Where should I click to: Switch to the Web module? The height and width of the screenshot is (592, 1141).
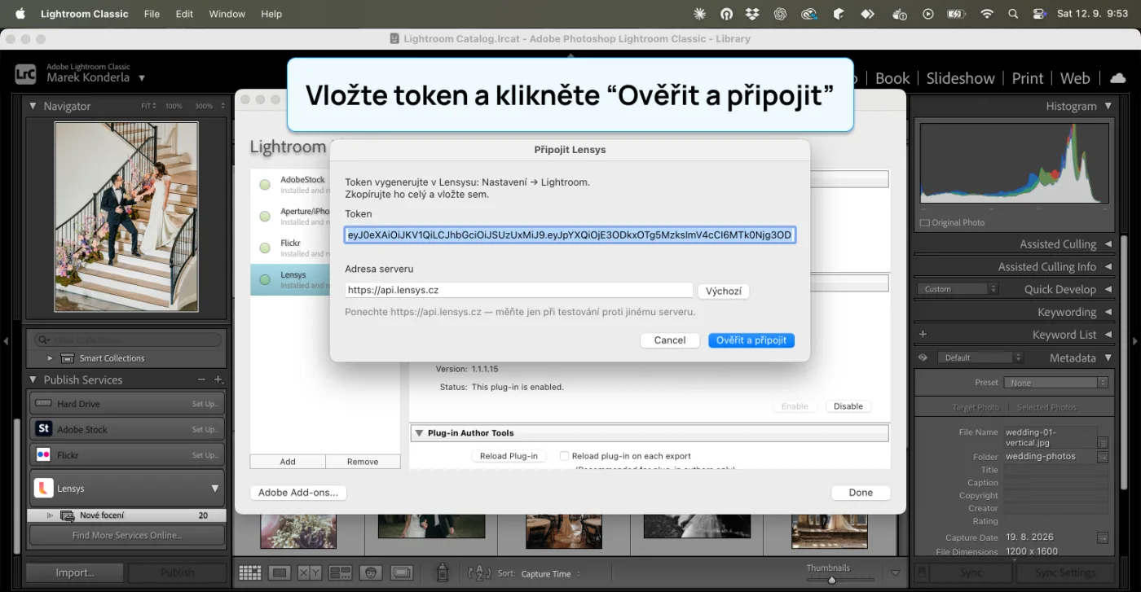(x=1075, y=78)
